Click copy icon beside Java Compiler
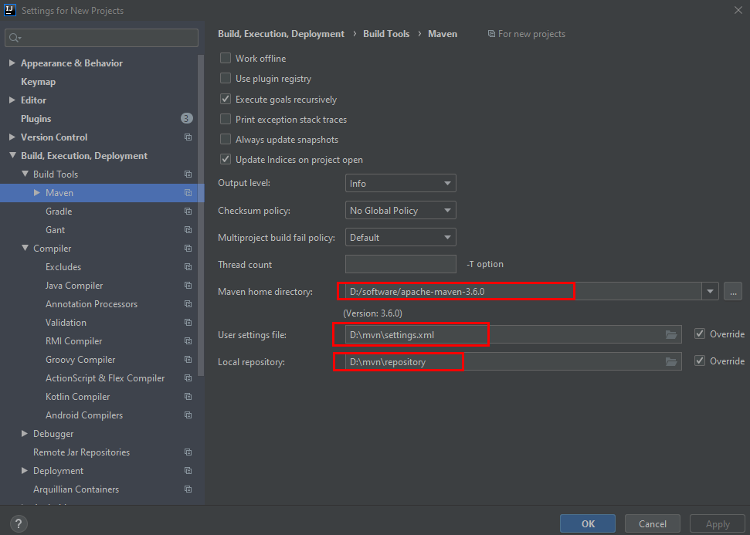This screenshot has width=750, height=535. click(x=188, y=286)
